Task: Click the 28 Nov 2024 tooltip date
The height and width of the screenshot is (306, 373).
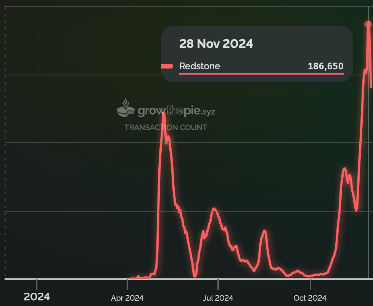Action: (x=216, y=44)
